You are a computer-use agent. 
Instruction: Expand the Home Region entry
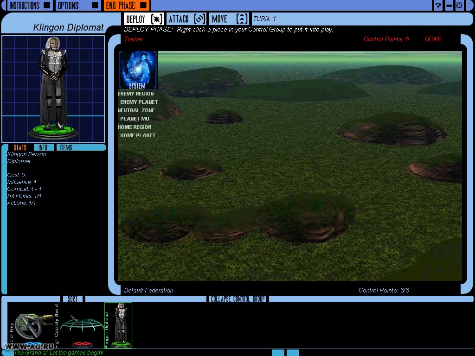pos(135,127)
